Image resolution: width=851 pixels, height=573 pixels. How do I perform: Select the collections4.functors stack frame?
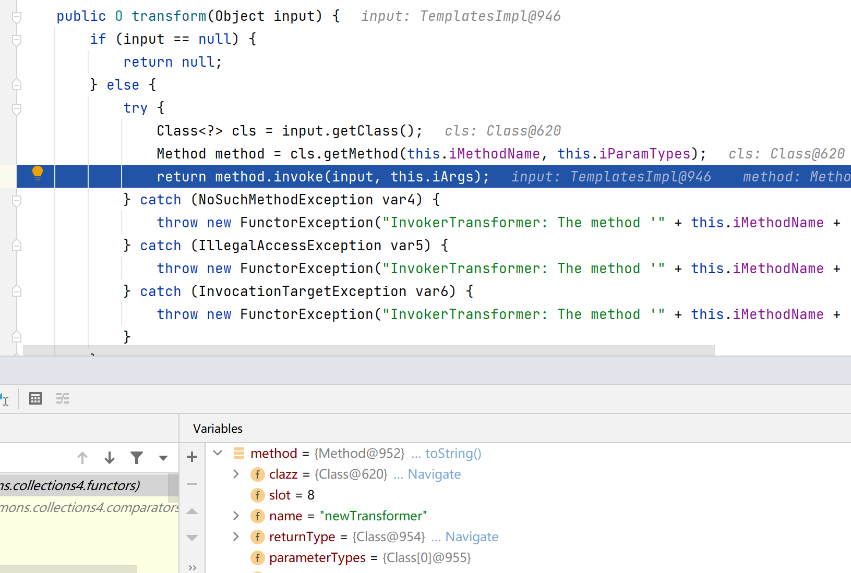tap(83, 485)
